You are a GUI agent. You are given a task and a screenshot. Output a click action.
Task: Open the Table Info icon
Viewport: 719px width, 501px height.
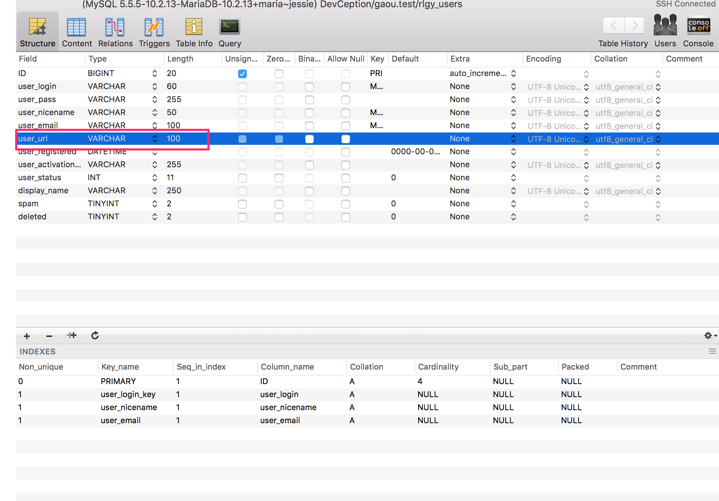194,28
